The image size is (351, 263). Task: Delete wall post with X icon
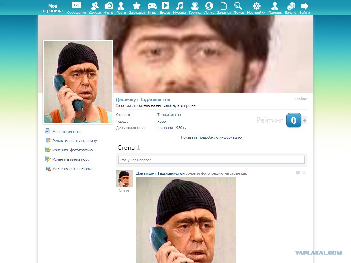click(304, 173)
